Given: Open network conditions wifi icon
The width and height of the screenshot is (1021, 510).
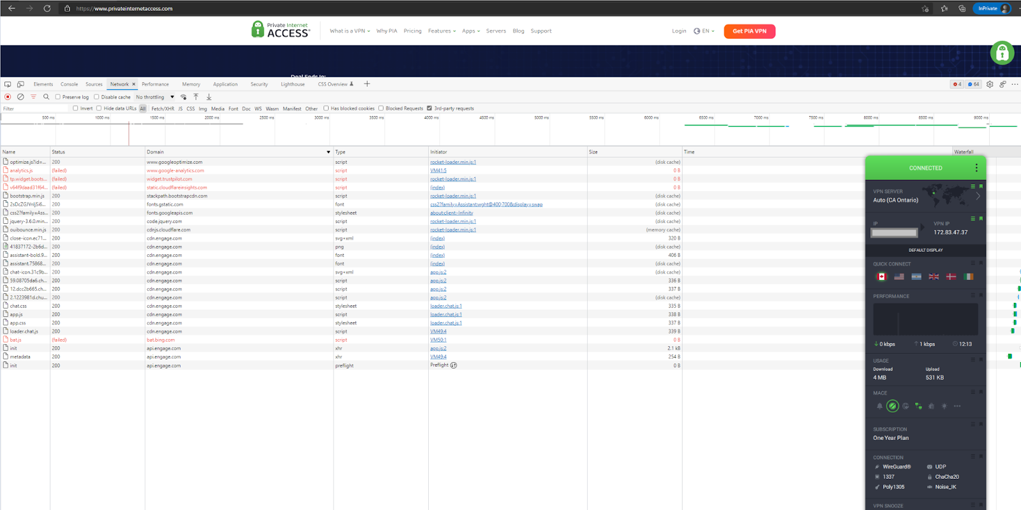Looking at the screenshot, I should [184, 97].
